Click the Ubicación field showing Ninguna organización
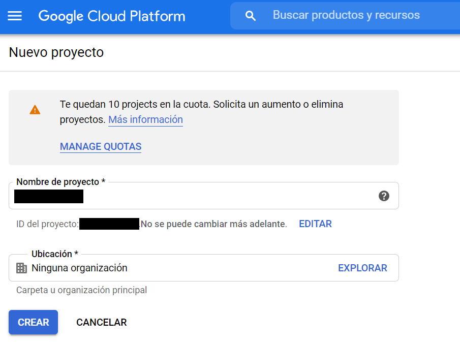 click(x=204, y=268)
